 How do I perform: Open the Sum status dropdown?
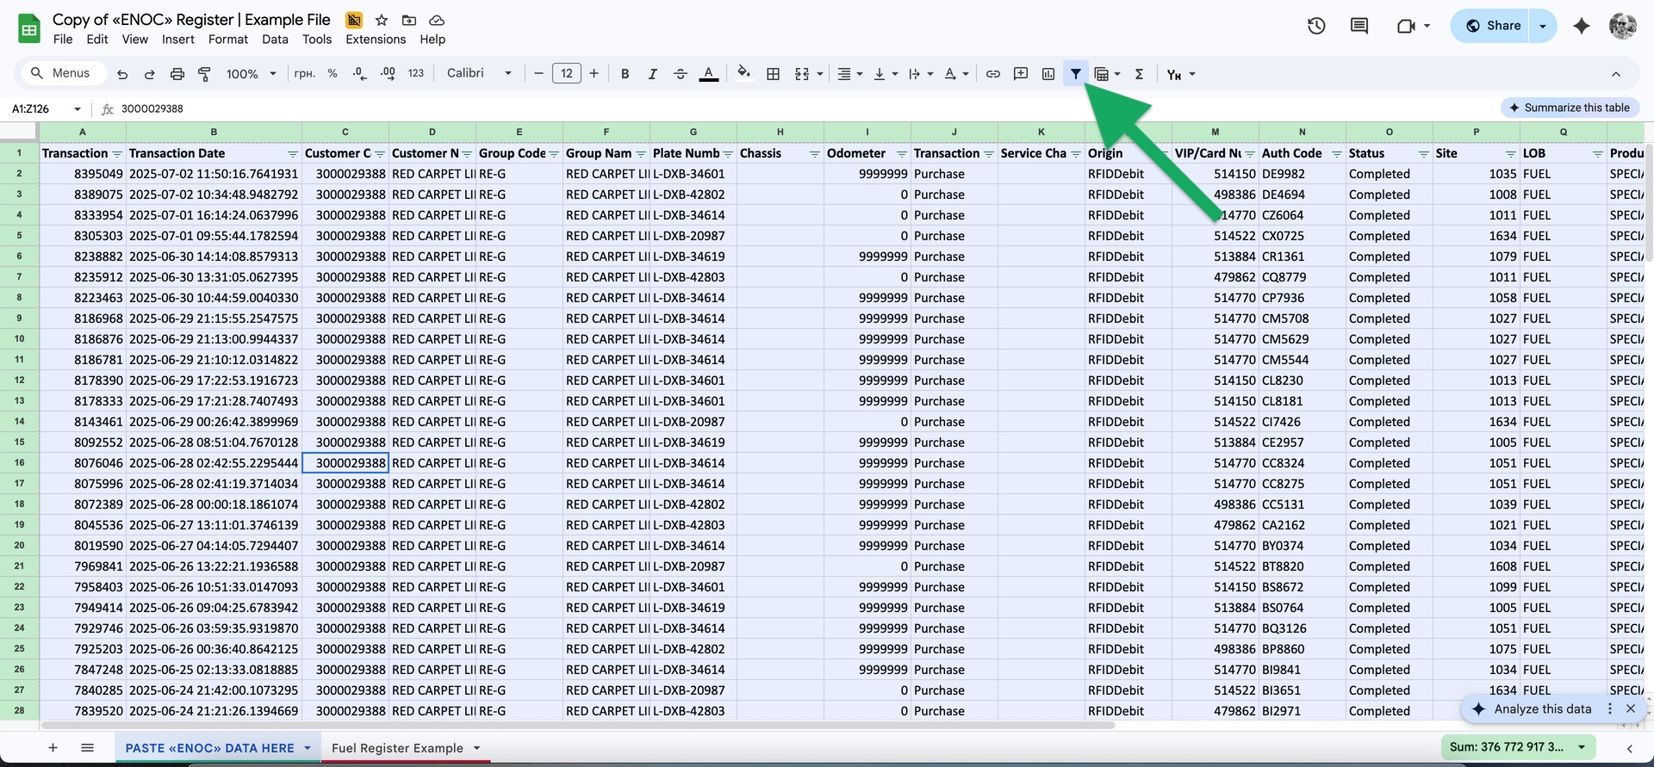(1582, 746)
